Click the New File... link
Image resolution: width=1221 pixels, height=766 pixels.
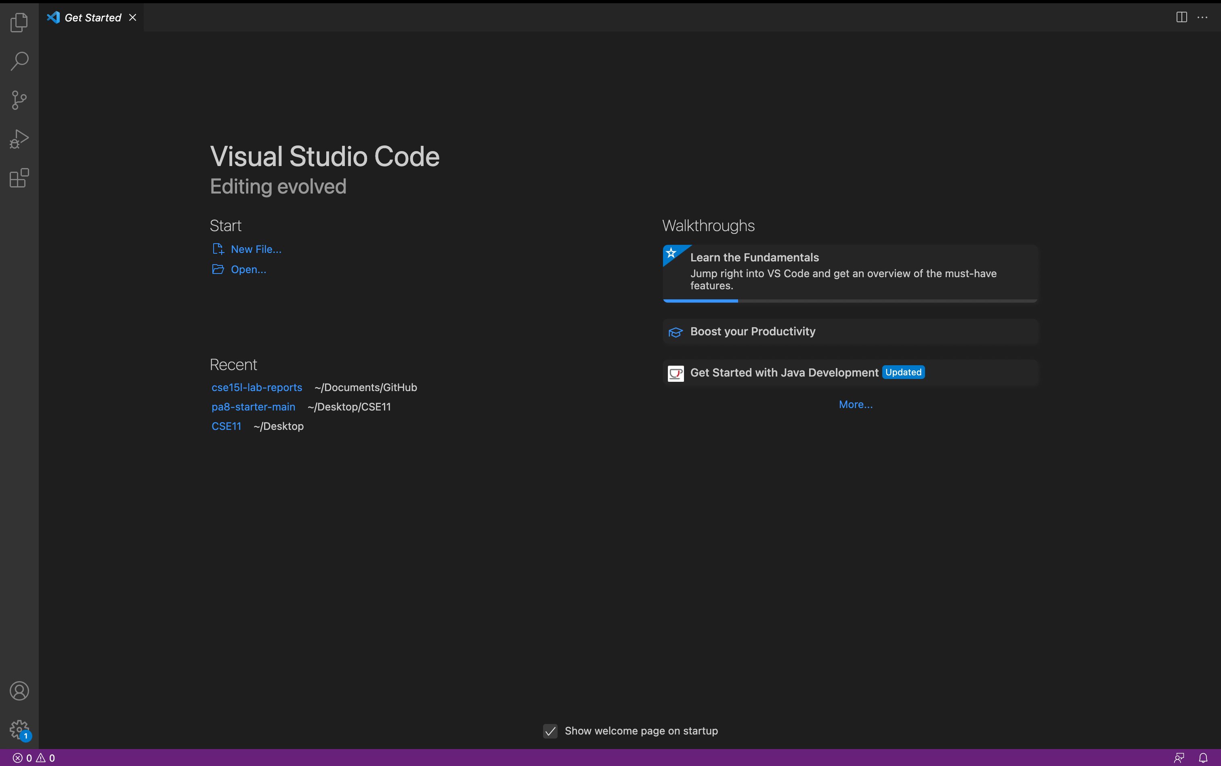pyautogui.click(x=256, y=249)
